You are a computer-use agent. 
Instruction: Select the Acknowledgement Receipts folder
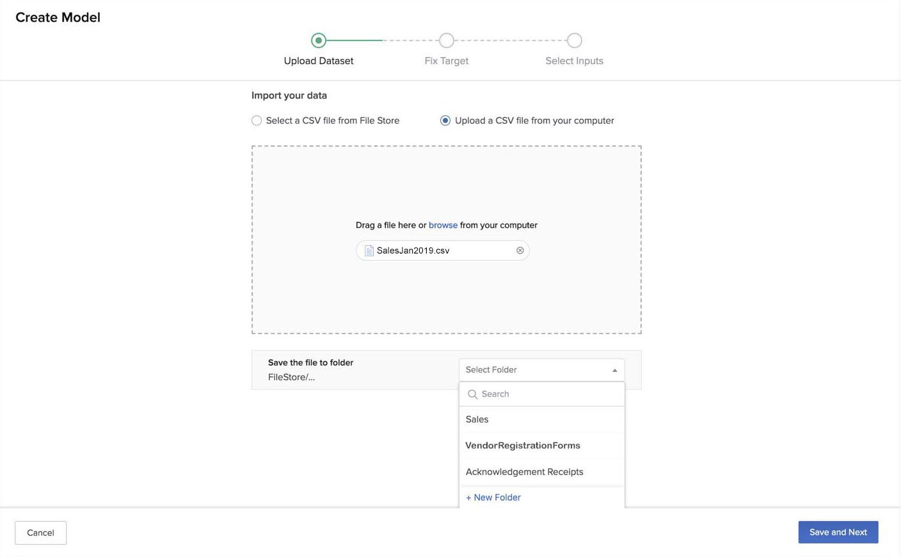coord(524,472)
